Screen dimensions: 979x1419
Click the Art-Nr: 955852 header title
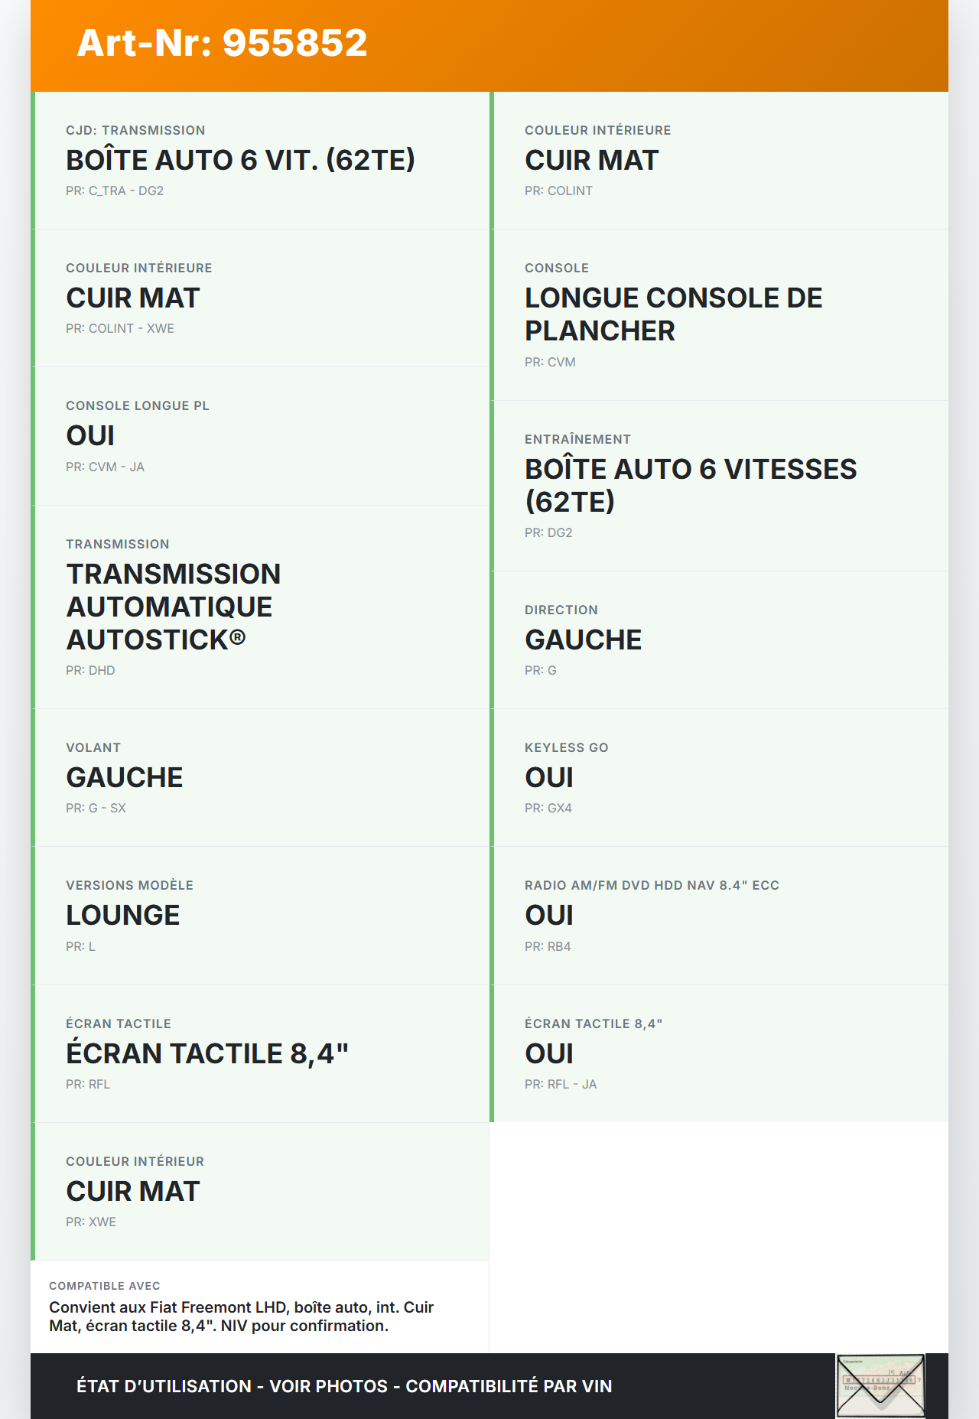(x=222, y=43)
